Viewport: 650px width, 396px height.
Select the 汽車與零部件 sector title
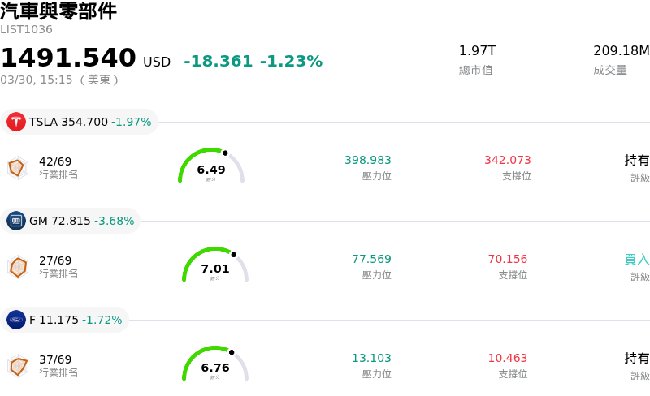click(58, 11)
